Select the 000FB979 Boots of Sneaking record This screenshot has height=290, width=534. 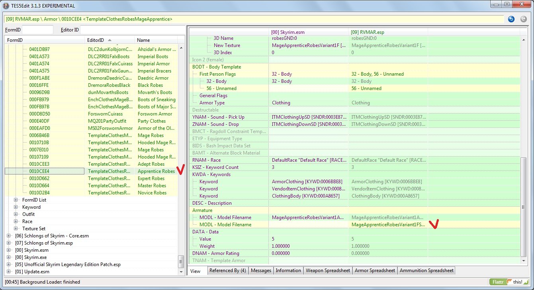pyautogui.click(x=91, y=100)
